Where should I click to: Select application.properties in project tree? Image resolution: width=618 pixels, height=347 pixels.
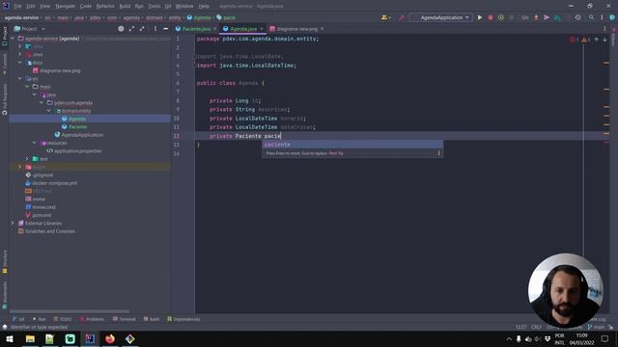coord(77,150)
